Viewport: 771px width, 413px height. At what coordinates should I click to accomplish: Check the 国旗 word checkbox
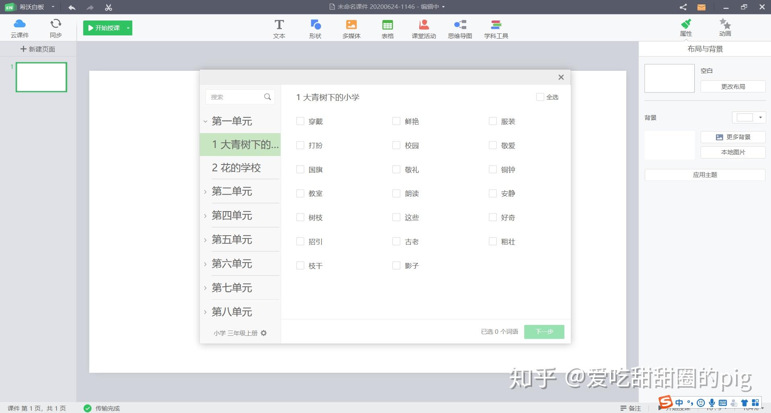[x=300, y=169]
